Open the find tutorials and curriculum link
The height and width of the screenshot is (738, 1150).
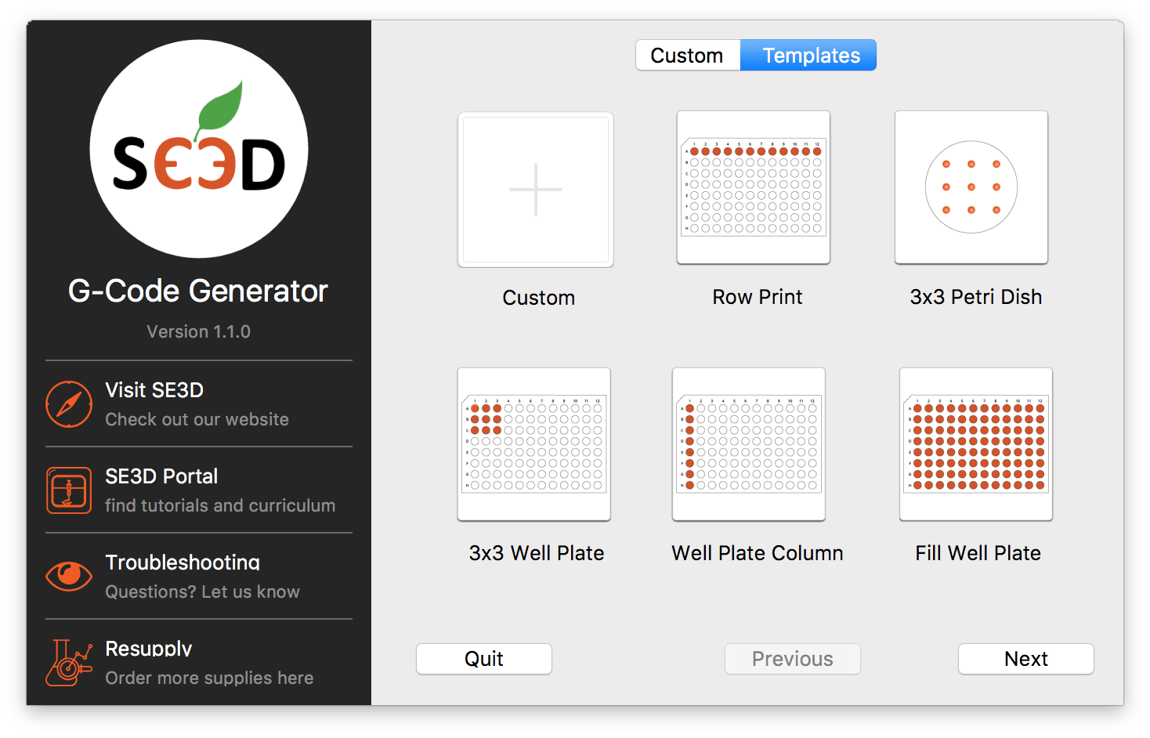pyautogui.click(x=220, y=505)
